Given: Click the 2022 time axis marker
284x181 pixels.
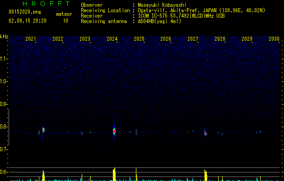Looking at the screenshot, I should pos(58,38).
